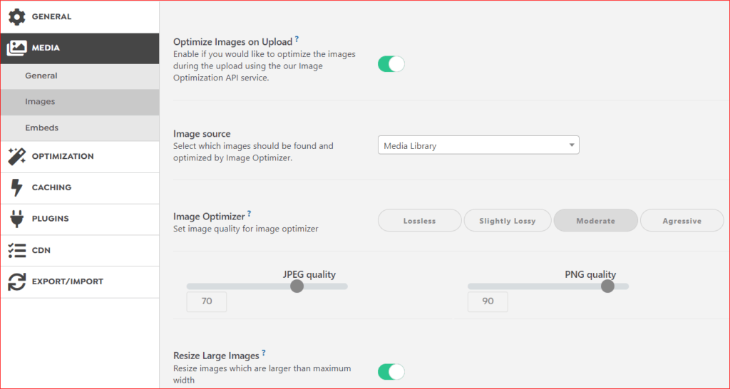Click the Optimization magic wand icon
Screen dimensions: 730x389
click(17, 156)
